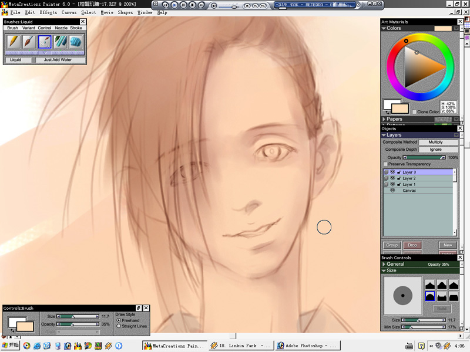The height and width of the screenshot is (352, 470).
Task: Click the stack icon of Layer 3
Action: point(387,172)
